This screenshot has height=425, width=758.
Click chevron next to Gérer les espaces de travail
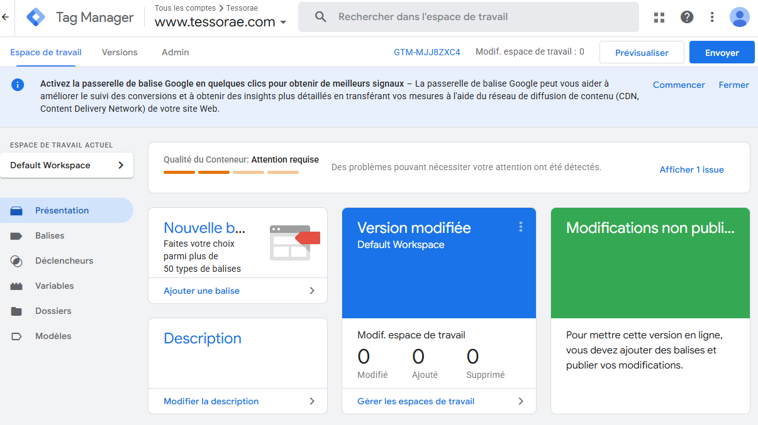coord(521,401)
